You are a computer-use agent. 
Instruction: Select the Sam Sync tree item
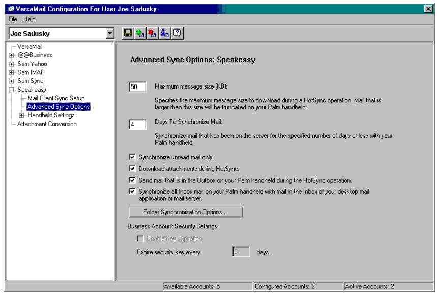click(31, 81)
